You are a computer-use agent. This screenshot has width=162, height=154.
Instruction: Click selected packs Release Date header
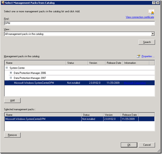pos(130,115)
